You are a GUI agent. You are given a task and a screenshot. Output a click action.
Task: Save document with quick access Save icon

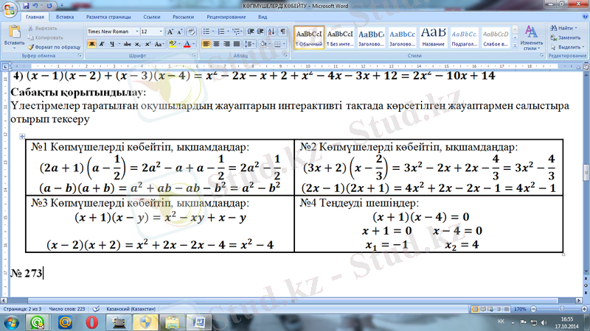25,4
